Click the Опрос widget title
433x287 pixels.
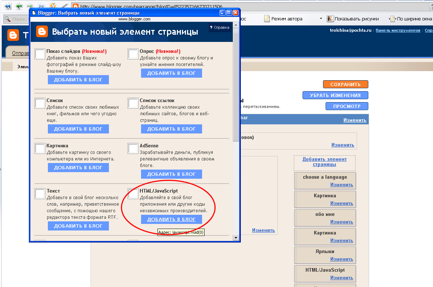pyautogui.click(x=147, y=51)
